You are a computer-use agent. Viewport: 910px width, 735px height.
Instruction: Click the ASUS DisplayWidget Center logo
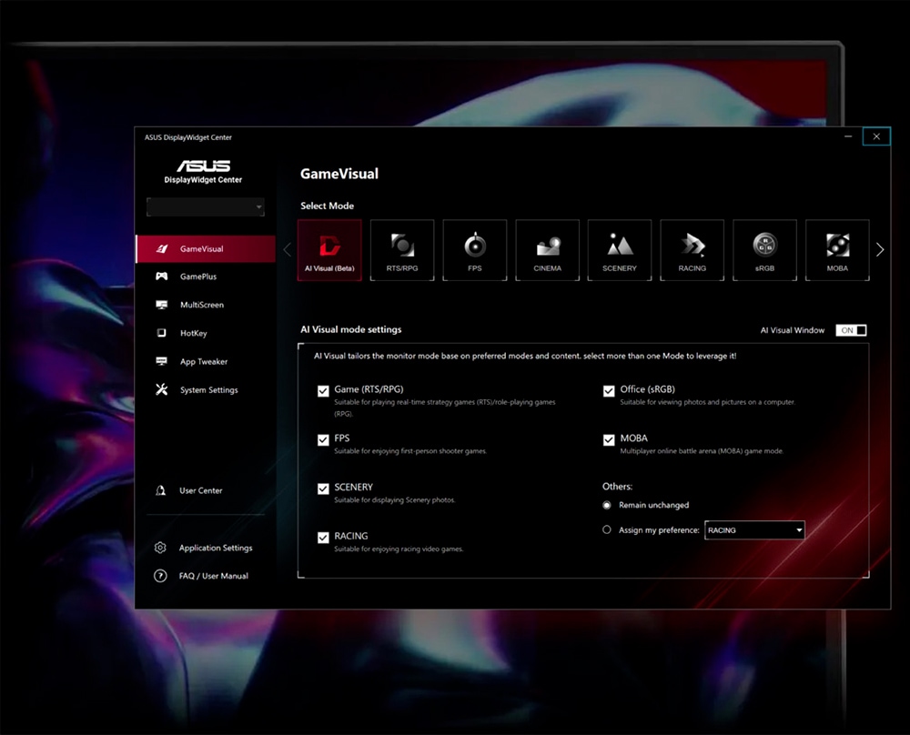tap(203, 172)
